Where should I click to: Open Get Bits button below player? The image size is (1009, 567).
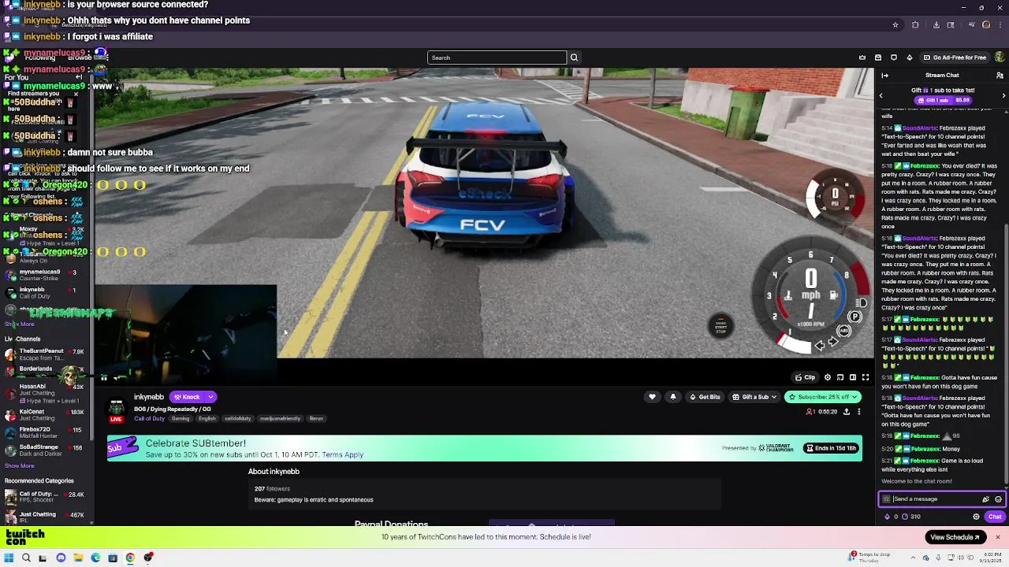coord(705,397)
